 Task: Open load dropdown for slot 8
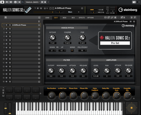pyautogui.click(x=39, y=52)
